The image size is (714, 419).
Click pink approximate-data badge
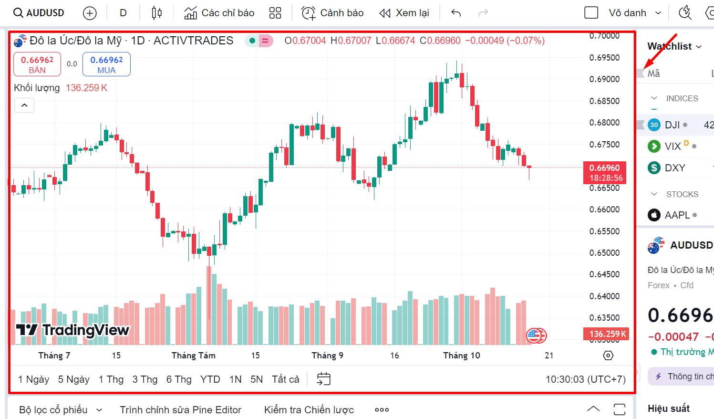coord(266,41)
